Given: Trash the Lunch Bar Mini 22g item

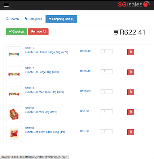Looking at the screenshot, I should (x=130, y=112).
